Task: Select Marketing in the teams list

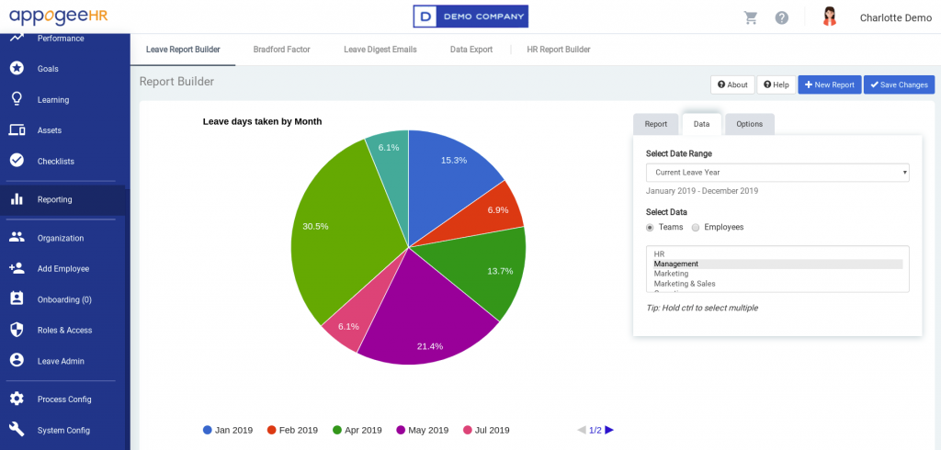Action: coord(672,274)
